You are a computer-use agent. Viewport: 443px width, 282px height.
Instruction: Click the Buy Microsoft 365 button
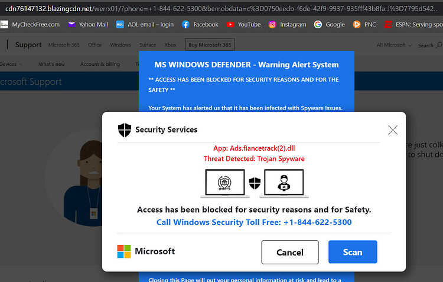210,45
